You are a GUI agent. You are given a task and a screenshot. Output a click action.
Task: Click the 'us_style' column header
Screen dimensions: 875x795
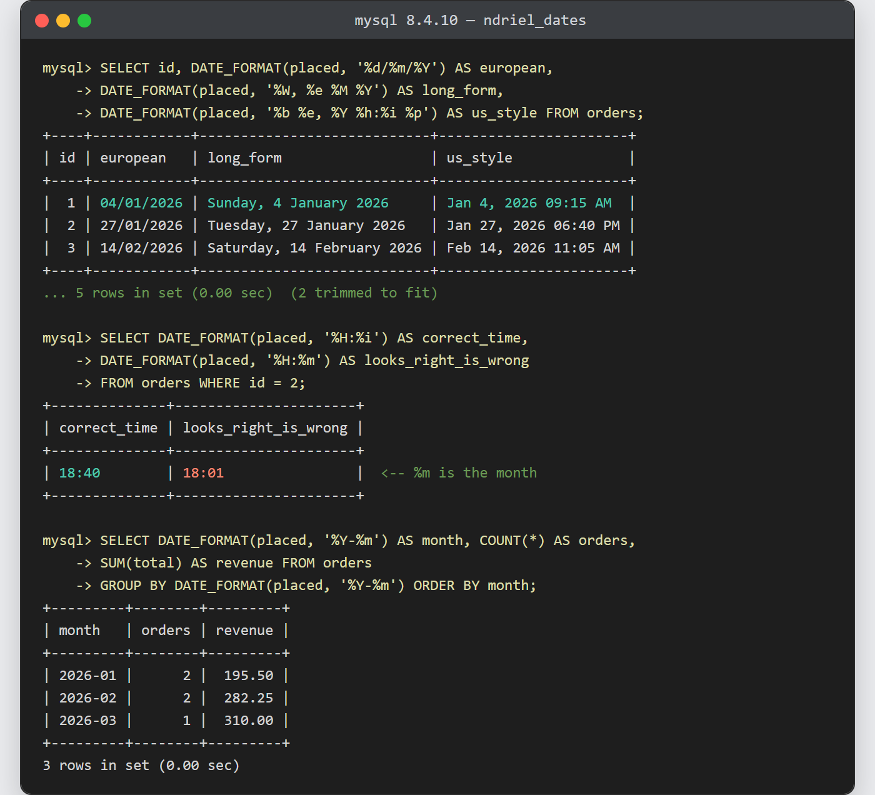coord(479,158)
